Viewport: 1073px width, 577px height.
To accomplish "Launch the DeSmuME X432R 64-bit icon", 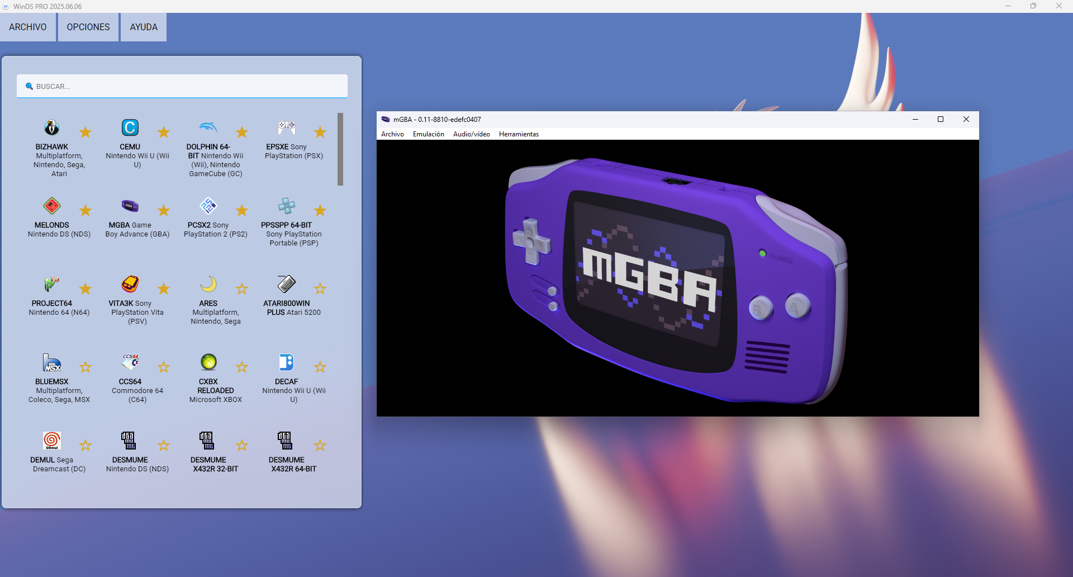I will (285, 441).
